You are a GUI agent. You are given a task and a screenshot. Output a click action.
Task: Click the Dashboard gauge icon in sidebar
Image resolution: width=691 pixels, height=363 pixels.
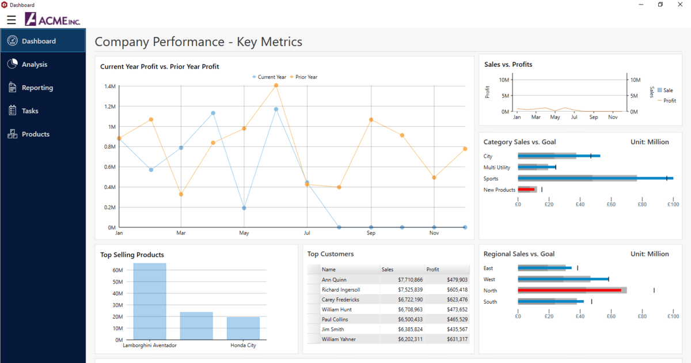point(13,40)
